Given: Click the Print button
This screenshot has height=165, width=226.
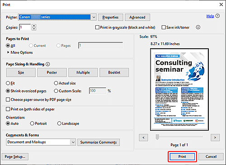Looking at the screenshot, I should 182,156.
